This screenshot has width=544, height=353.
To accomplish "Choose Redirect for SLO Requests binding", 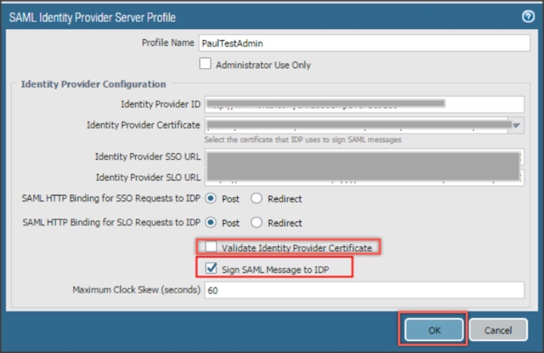I will tap(257, 223).
